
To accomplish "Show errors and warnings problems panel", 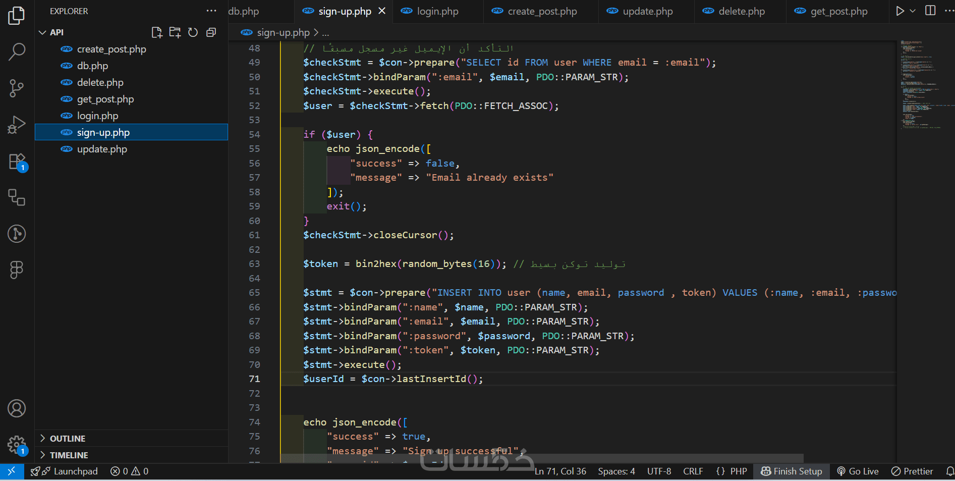I will (x=130, y=471).
